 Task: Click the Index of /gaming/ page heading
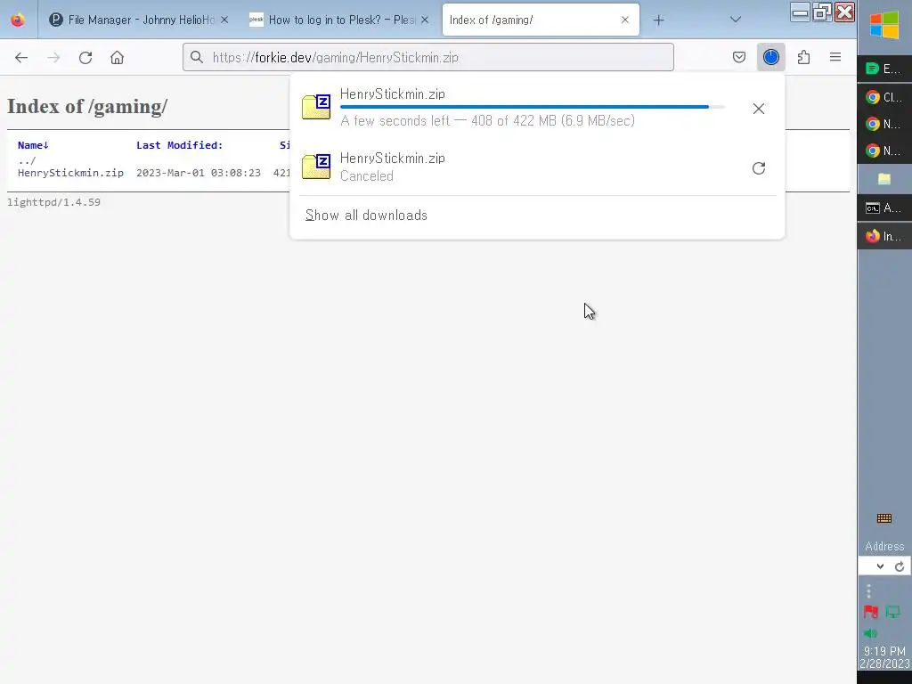click(87, 107)
